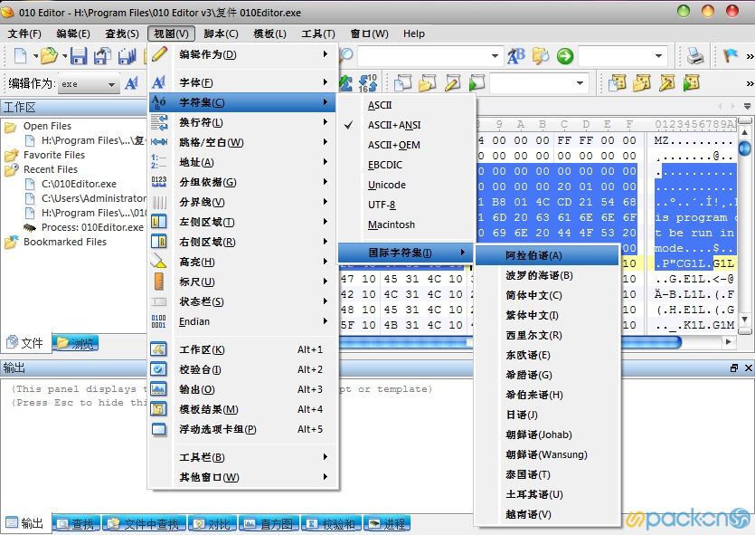Screen dimensions: 755x535
Task: Select the ASCII character set option
Action: tap(407, 105)
